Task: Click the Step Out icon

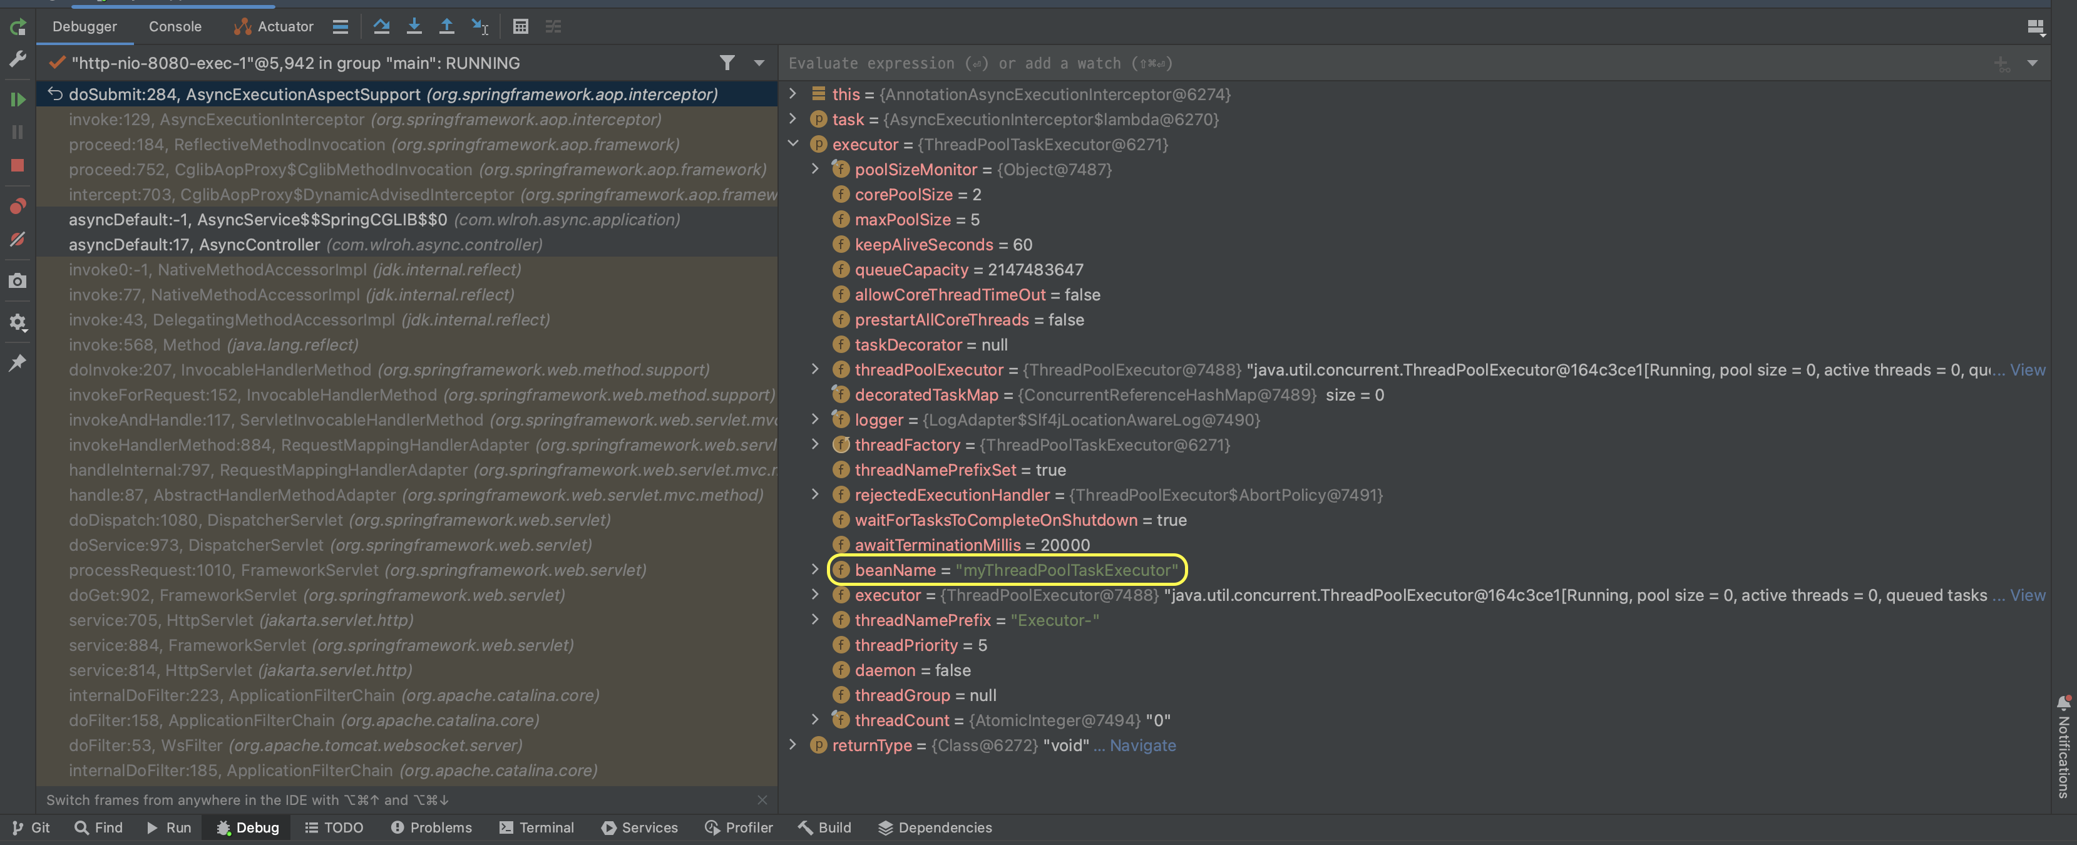Action: coord(446,27)
